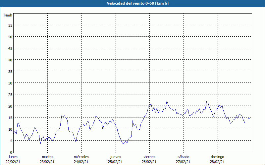Click the 'sábado' day label

[184, 157]
